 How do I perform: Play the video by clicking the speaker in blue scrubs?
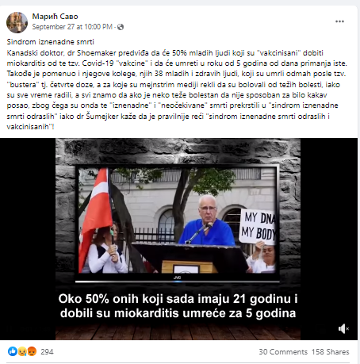point(207,221)
